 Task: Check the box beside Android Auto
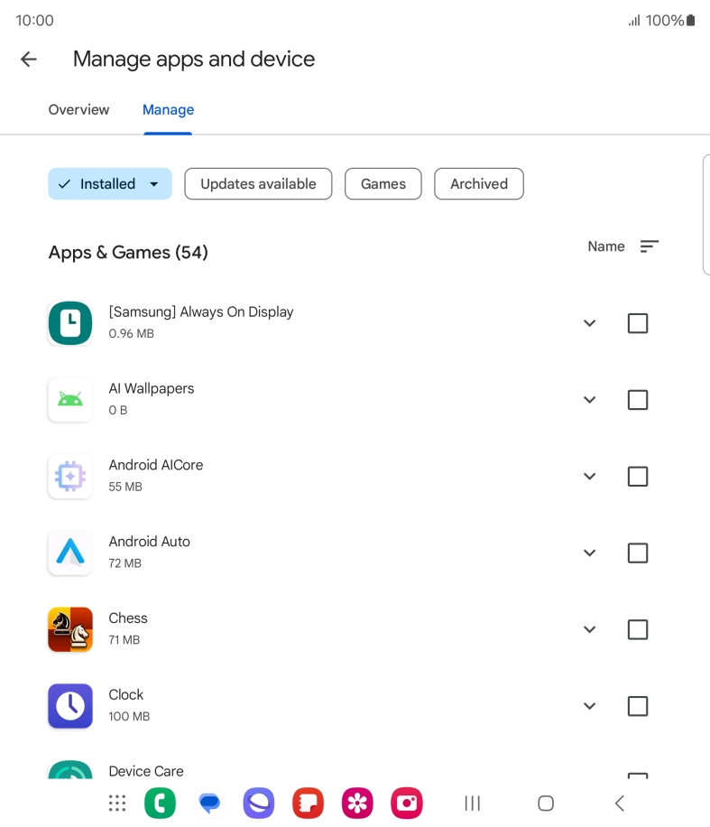[638, 553]
